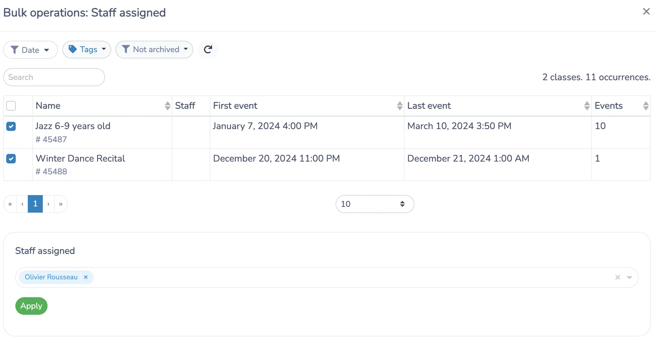Screen dimensions: 656x345
Task: Toggle the select-all header checkbox
Action: coord(11,106)
